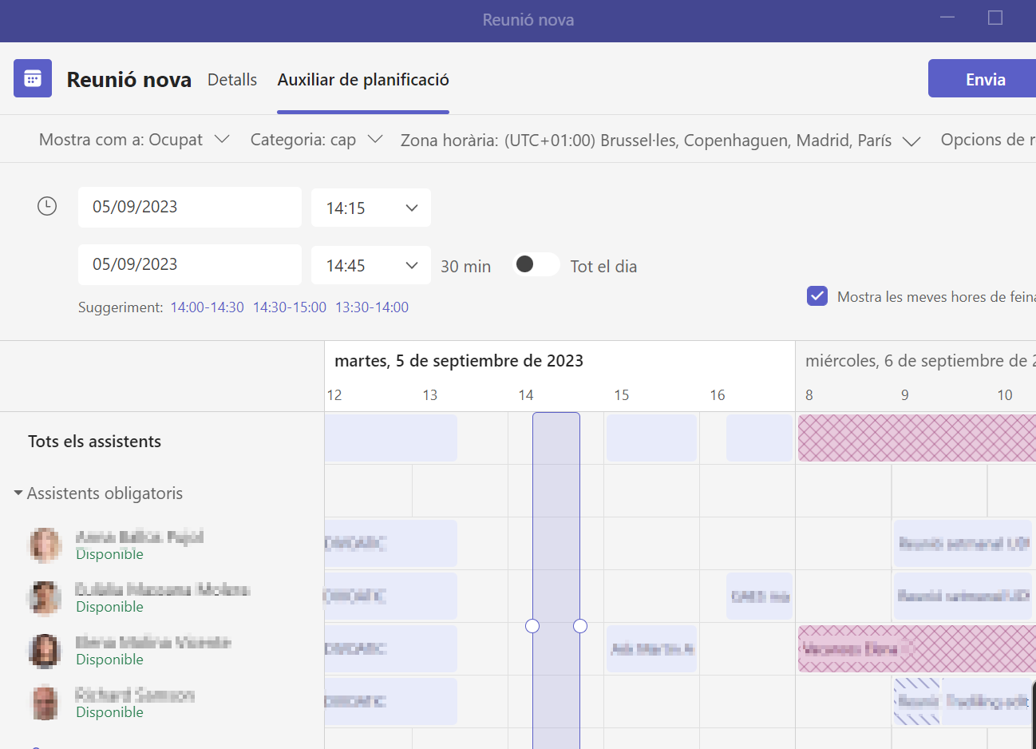The image size is (1036, 749).
Task: Click the miércoles, 6 de septiembre day header
Action: click(x=920, y=361)
